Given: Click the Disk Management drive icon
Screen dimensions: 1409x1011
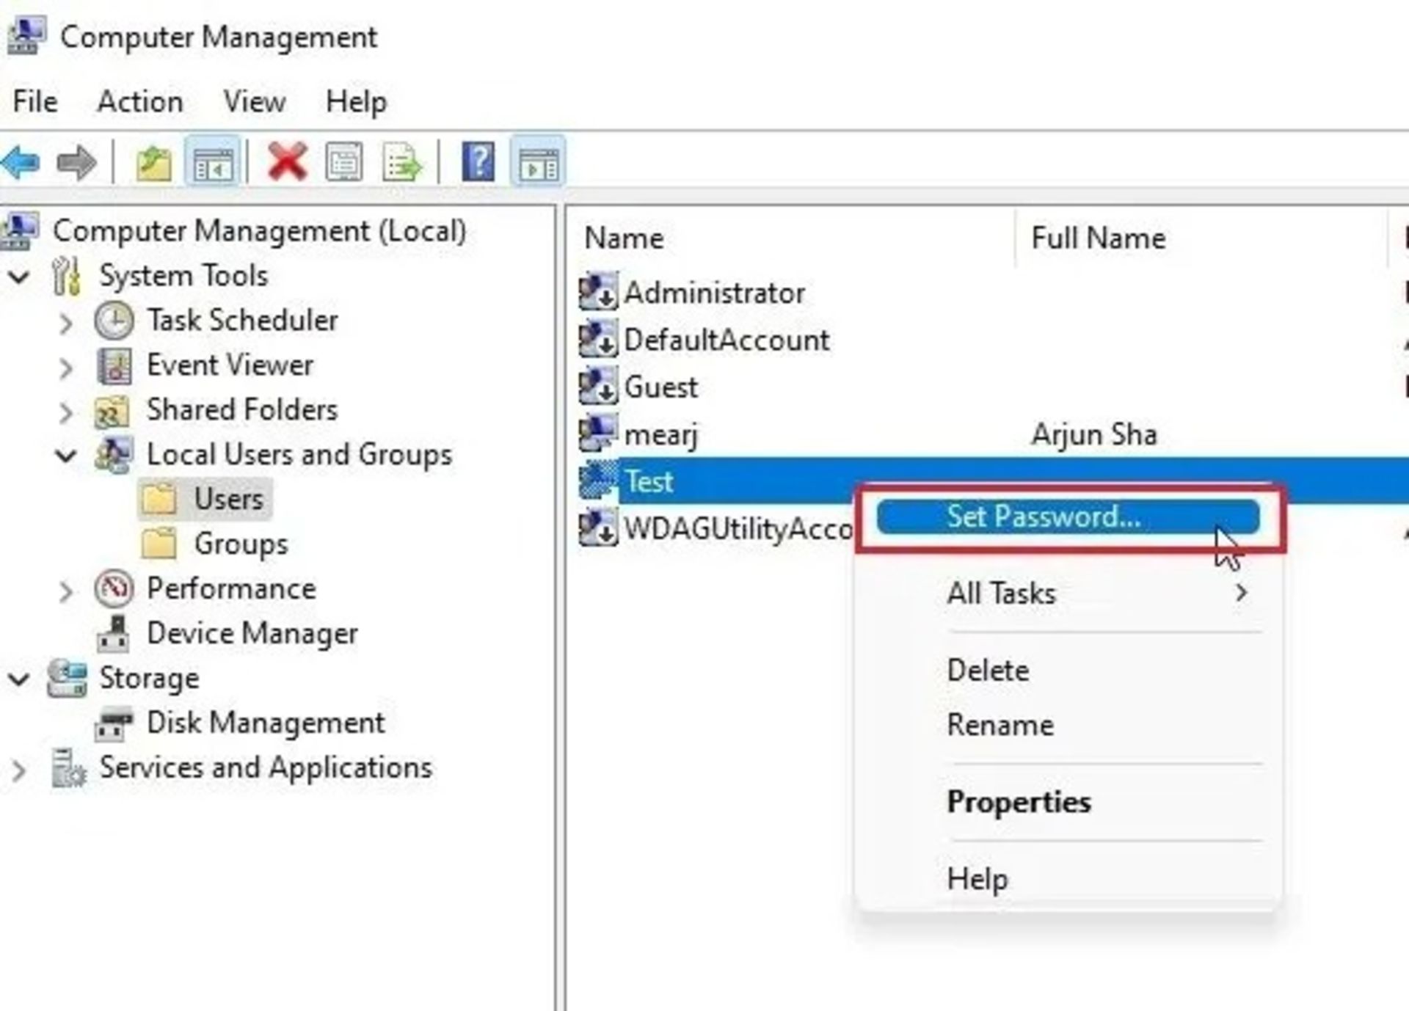Looking at the screenshot, I should click(114, 723).
